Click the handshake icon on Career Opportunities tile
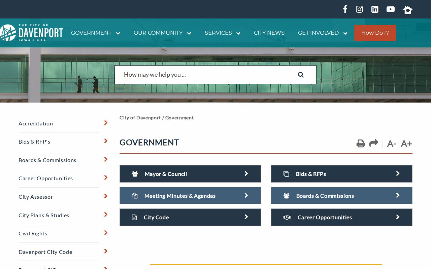Image resolution: width=431 pixels, height=269 pixels. pyautogui.click(x=287, y=217)
